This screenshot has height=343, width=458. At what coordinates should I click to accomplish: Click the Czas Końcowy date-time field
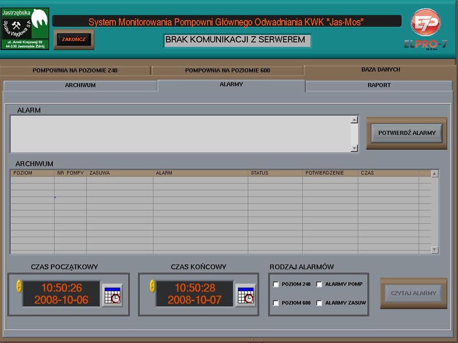click(x=195, y=294)
